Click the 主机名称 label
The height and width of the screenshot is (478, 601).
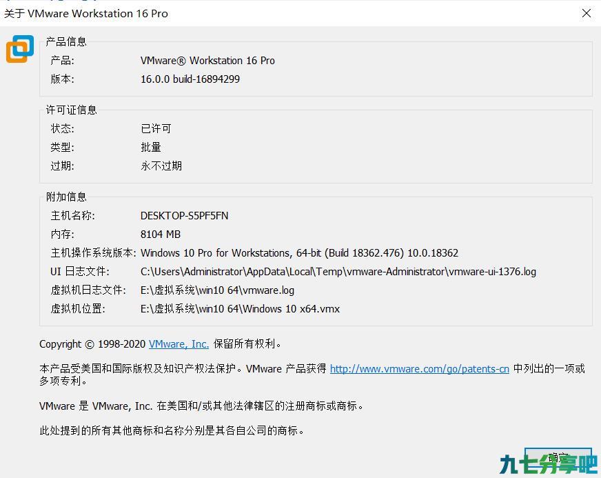click(73, 216)
